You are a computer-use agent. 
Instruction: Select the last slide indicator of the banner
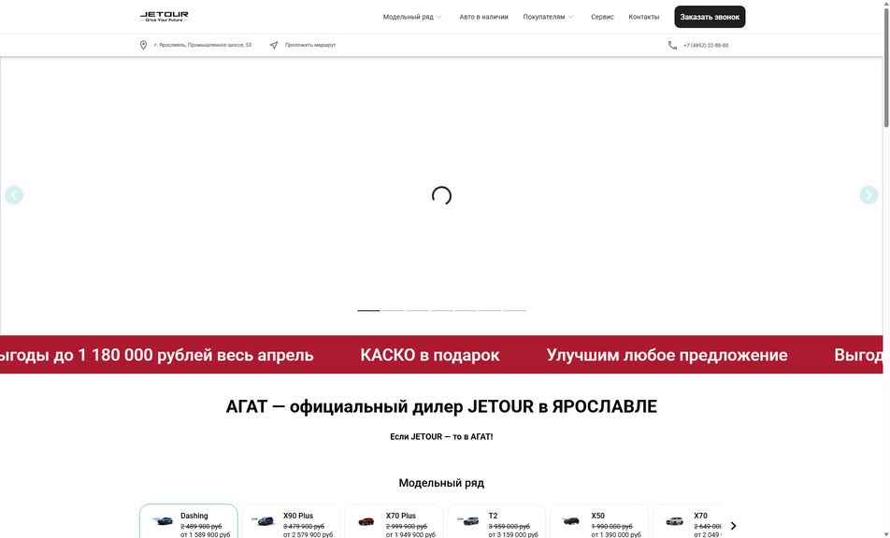tap(515, 310)
